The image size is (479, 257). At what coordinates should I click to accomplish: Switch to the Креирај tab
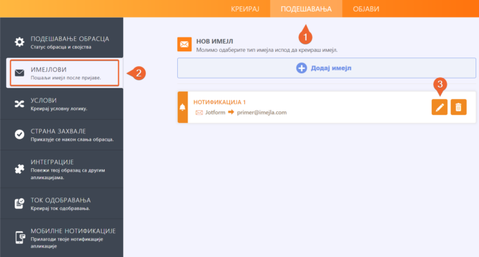point(245,9)
